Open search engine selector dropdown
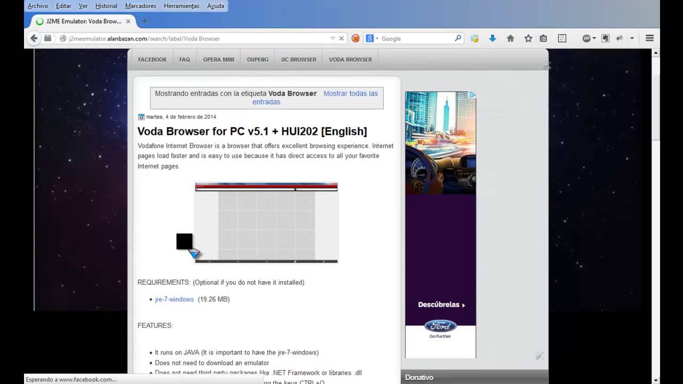This screenshot has height=384, width=683. coord(377,38)
